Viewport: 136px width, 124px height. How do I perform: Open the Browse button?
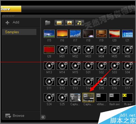(x=15, y=116)
